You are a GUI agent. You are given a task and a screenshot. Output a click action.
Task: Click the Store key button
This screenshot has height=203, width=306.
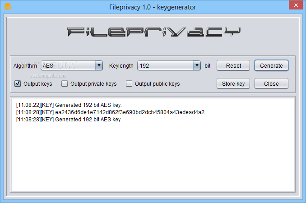pos(233,83)
